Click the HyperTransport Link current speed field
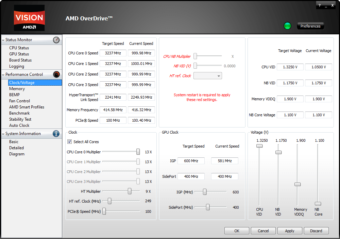Screen dimensions: 340x239 pyautogui.click(x=141, y=97)
